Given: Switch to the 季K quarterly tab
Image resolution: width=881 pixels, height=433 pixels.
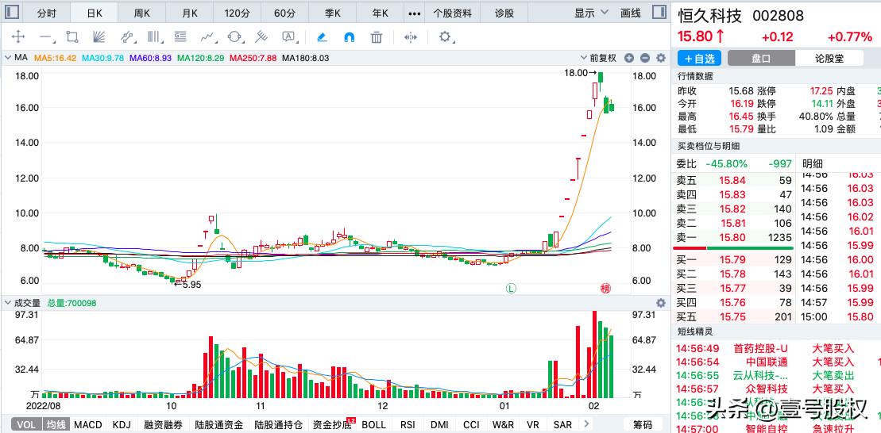Looking at the screenshot, I should 333,13.
